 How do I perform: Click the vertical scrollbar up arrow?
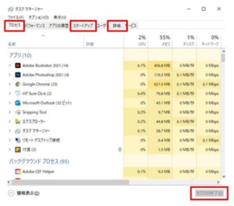(224, 51)
